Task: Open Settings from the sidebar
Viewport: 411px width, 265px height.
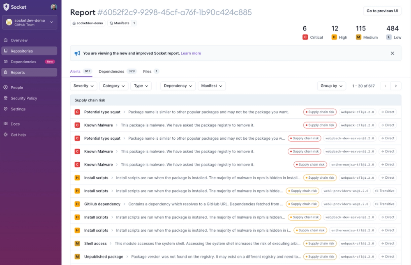Action: click(x=17, y=108)
